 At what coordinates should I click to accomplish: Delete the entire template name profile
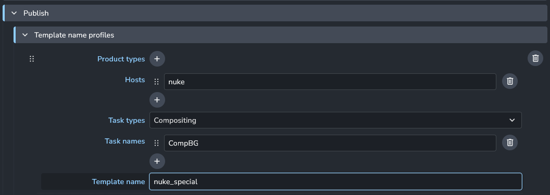click(x=535, y=58)
